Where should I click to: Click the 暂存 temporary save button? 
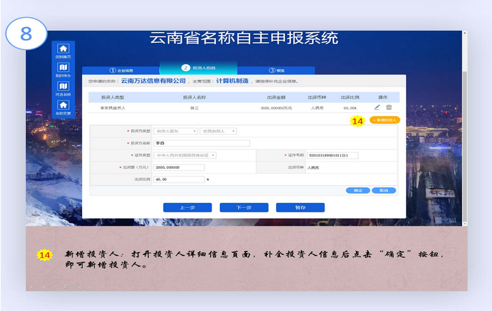[x=300, y=207]
